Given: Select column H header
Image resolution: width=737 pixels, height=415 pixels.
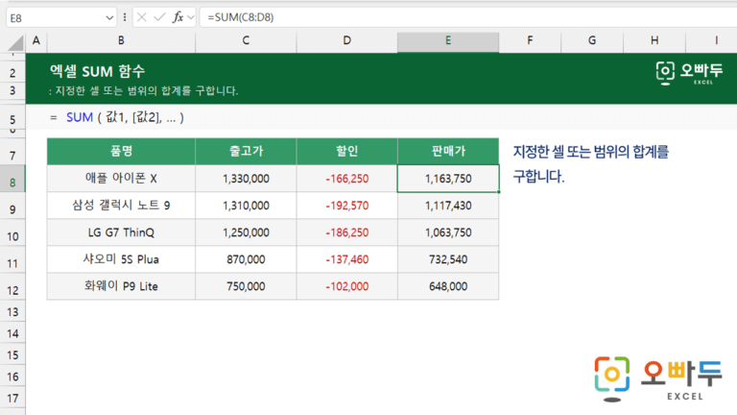Looking at the screenshot, I should [654, 41].
